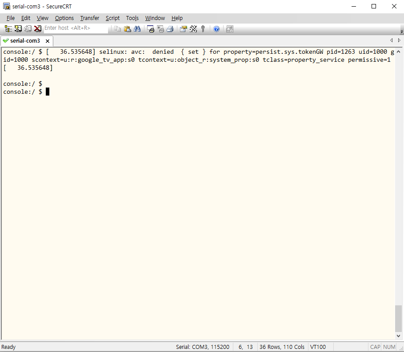Open the View menu
Viewport: 404px width, 352px height.
(x=43, y=18)
